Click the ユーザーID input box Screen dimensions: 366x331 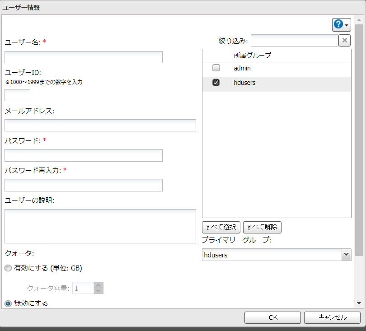17,95
